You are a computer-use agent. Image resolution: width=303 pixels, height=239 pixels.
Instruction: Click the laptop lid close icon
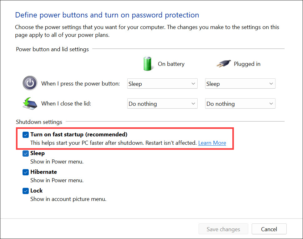[x=30, y=103]
